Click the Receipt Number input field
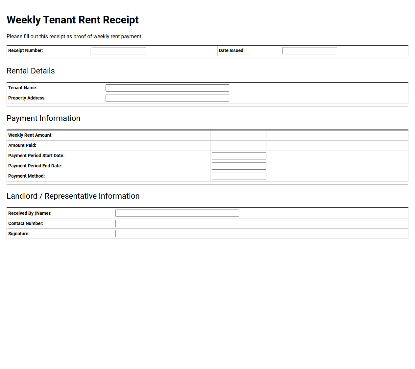Viewport: 415px width, 369px height. tap(119, 51)
